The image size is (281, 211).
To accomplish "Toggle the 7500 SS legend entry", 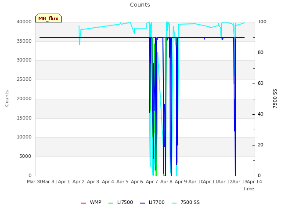I will click(x=186, y=202).
